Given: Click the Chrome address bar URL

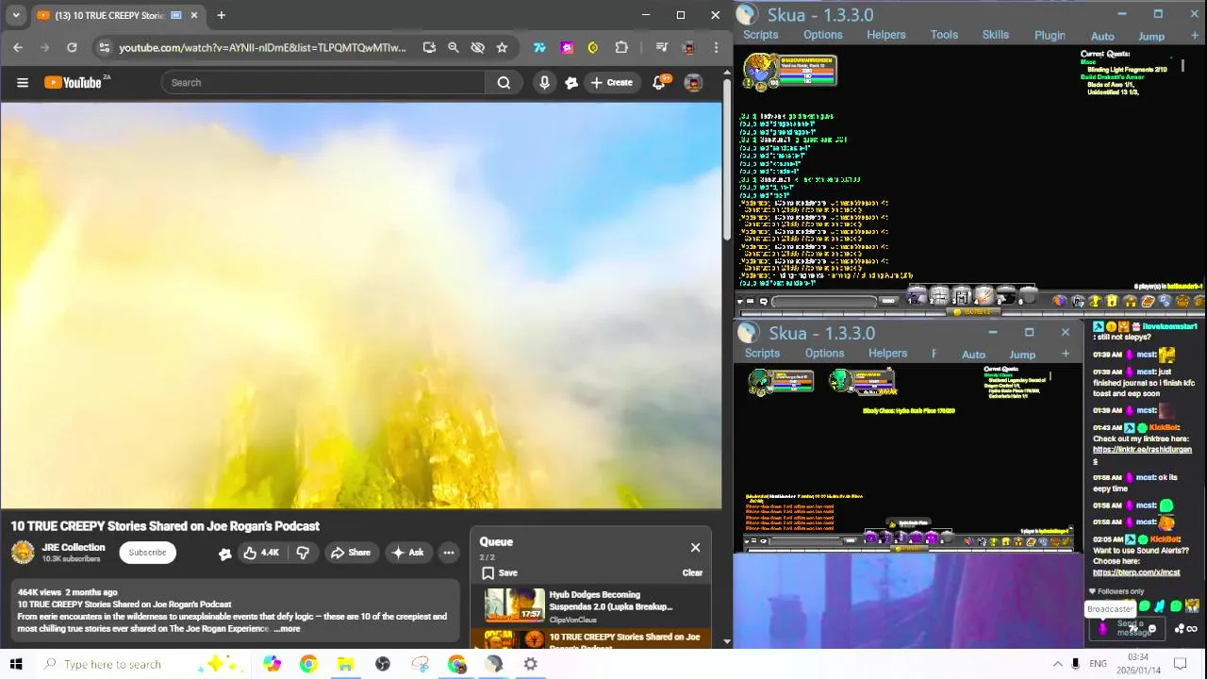Looking at the screenshot, I should click(x=262, y=47).
